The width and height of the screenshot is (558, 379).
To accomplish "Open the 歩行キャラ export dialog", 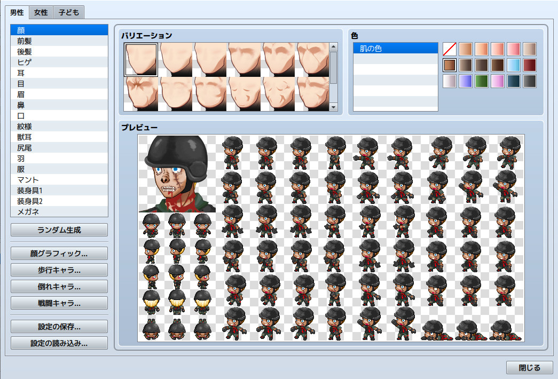I will click(59, 270).
